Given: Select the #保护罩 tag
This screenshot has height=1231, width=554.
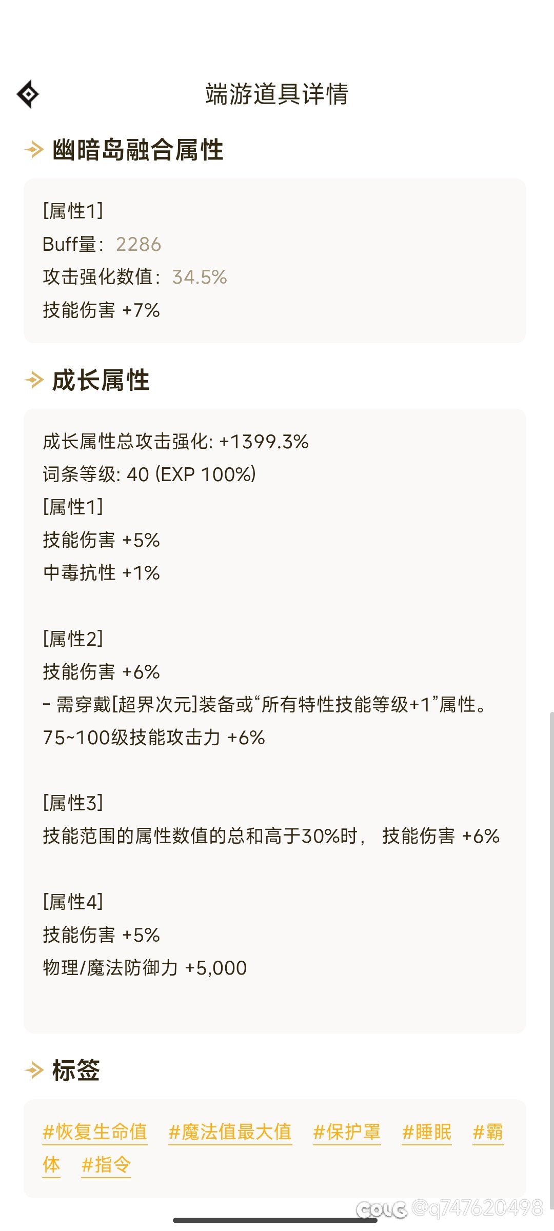Looking at the screenshot, I should pos(347,1132).
